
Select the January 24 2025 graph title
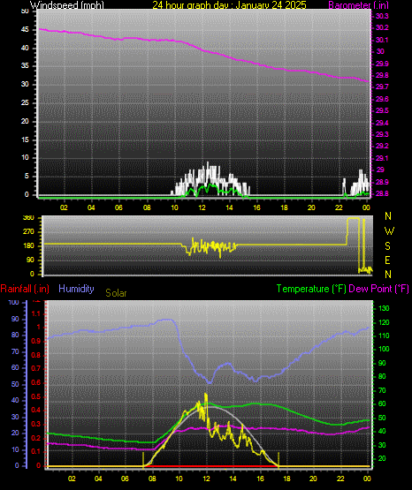(229, 5)
